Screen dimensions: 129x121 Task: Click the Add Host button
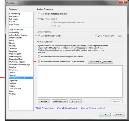[76, 101]
